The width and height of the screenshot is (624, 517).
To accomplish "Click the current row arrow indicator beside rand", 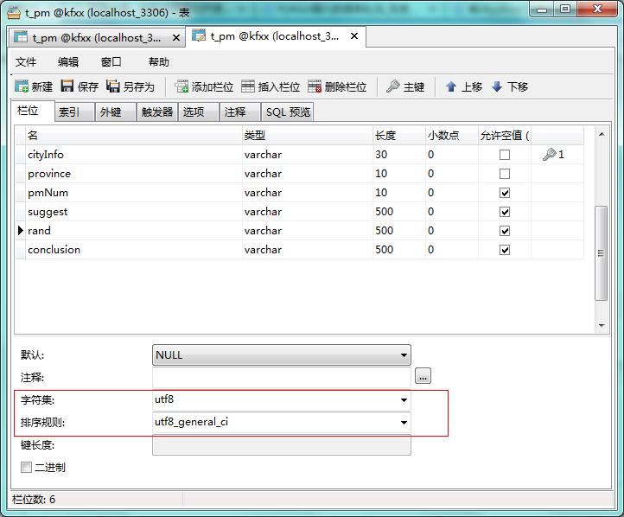I will pyautogui.click(x=21, y=231).
